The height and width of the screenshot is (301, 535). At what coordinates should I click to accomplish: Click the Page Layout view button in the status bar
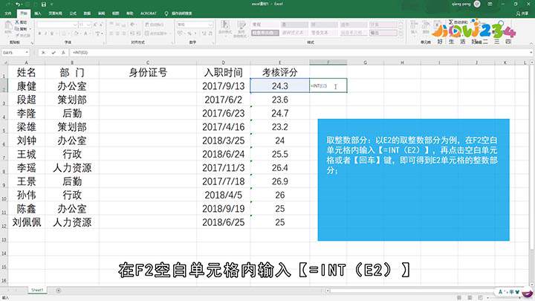470,298
